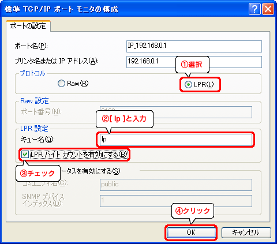
Task: Click the community name field showing public
Action: tap(176, 185)
